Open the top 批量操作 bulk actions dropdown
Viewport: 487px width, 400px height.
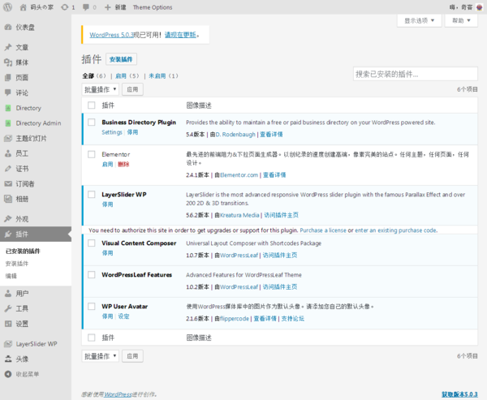(x=101, y=89)
